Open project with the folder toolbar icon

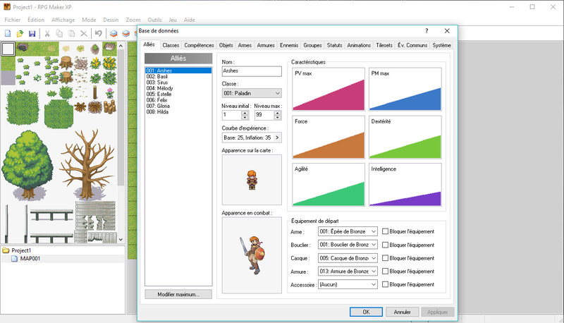tap(20, 33)
